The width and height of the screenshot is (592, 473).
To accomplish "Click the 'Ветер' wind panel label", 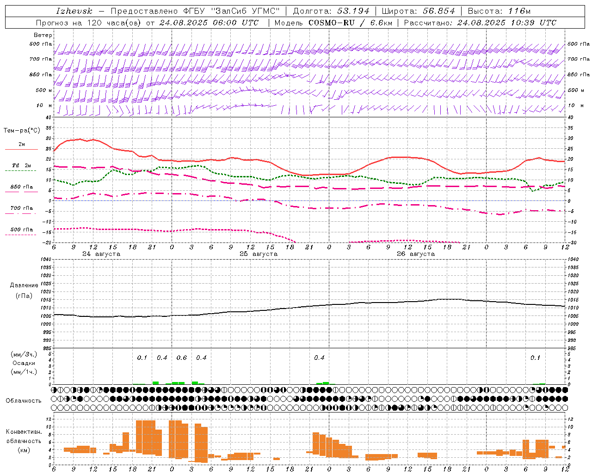I will tap(43, 35).
